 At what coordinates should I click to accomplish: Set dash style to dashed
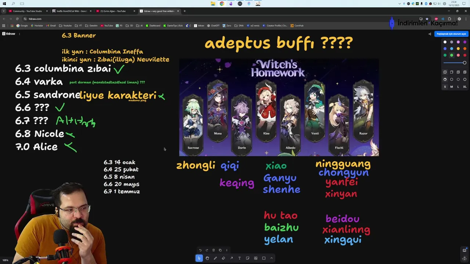[452, 80]
